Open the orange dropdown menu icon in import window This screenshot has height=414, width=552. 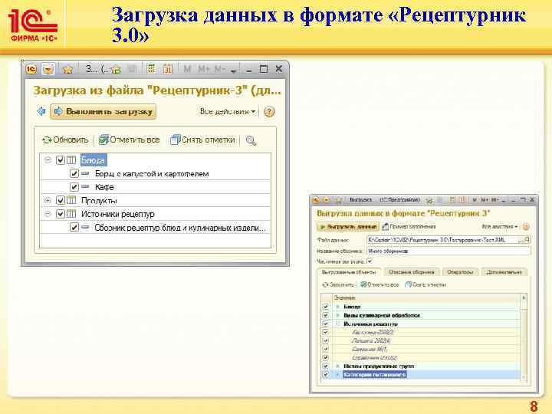tap(48, 69)
